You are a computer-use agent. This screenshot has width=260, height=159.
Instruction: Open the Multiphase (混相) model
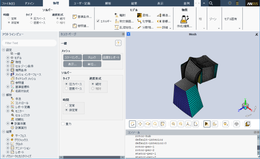(x=144, y=15)
